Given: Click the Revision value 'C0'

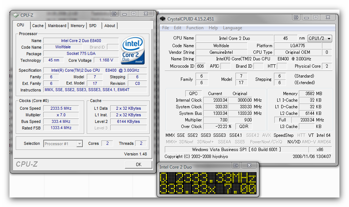Looking at the screenshot, I should click(x=137, y=83).
